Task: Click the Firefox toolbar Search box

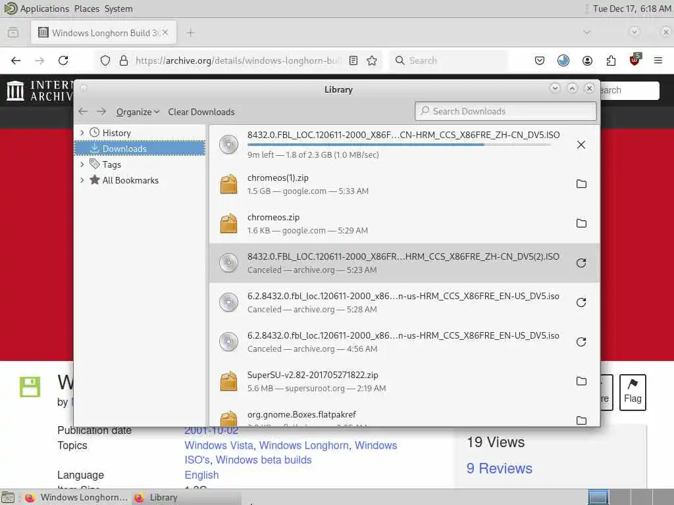Action: [448, 60]
